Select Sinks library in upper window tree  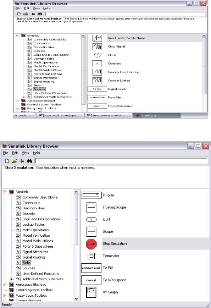click(x=37, y=86)
